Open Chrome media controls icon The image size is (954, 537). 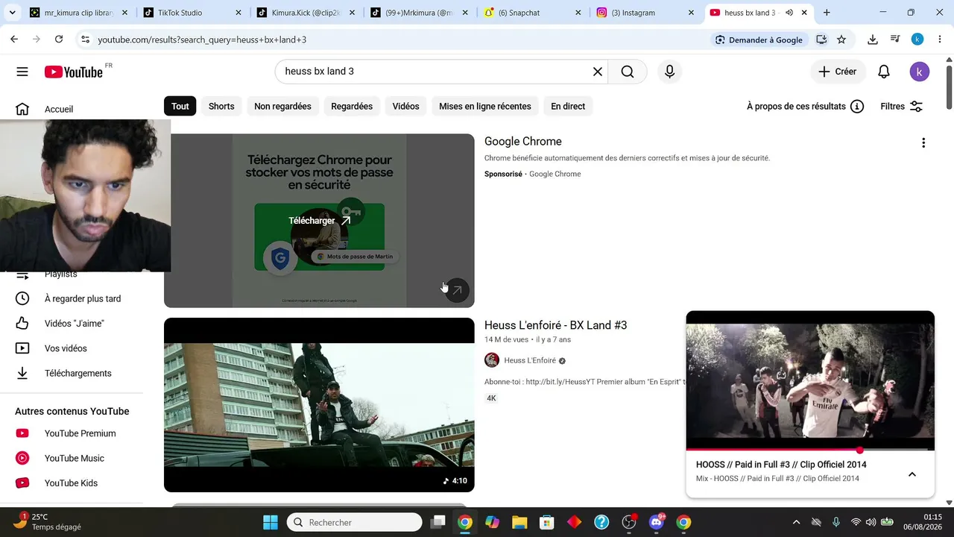[x=895, y=40]
